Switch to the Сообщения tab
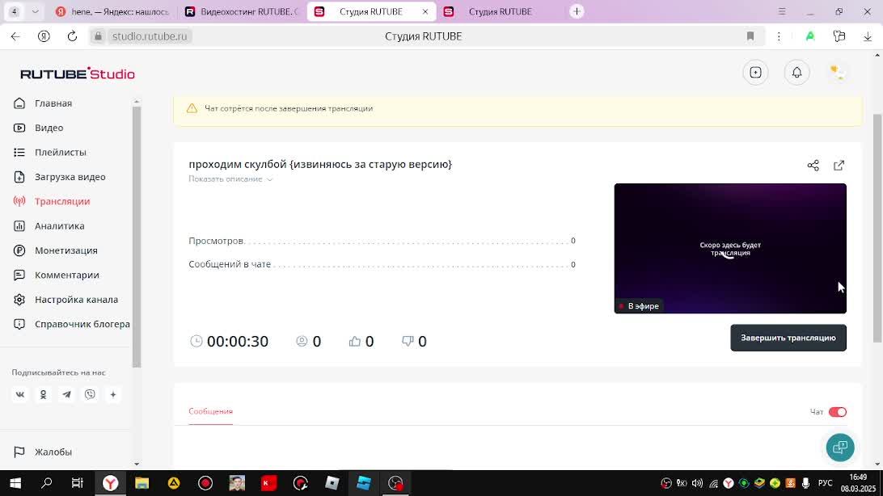Image resolution: width=883 pixels, height=496 pixels. coord(210,412)
